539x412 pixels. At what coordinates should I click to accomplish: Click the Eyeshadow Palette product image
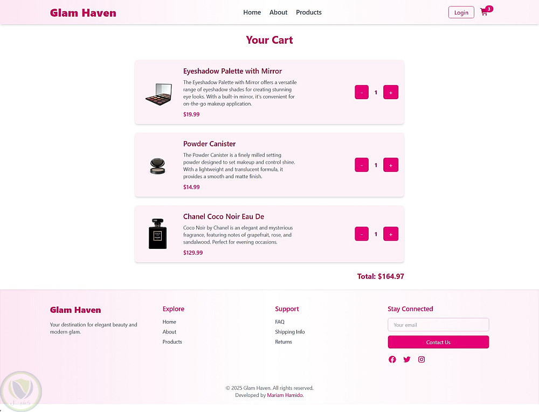point(158,94)
